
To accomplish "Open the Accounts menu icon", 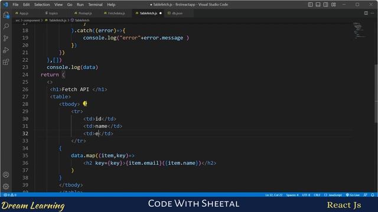I will (x=6, y=175).
